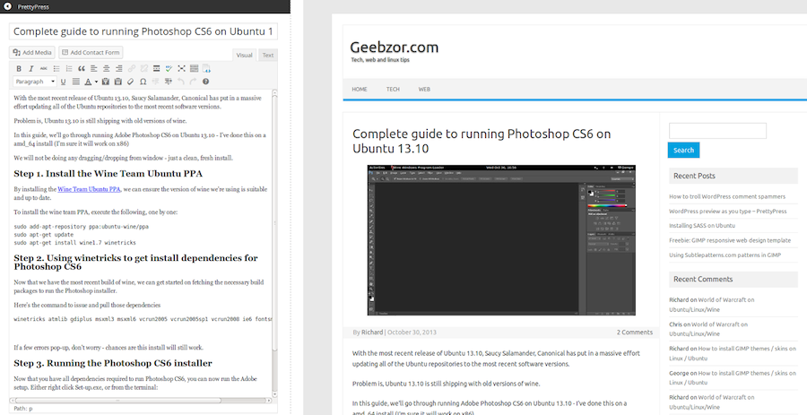Image resolution: width=807 pixels, height=415 pixels.
Task: Click the 'October 30, 2013' post date
Action: coord(412,333)
